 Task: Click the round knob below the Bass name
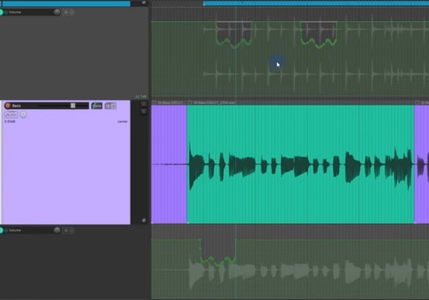click(x=23, y=114)
